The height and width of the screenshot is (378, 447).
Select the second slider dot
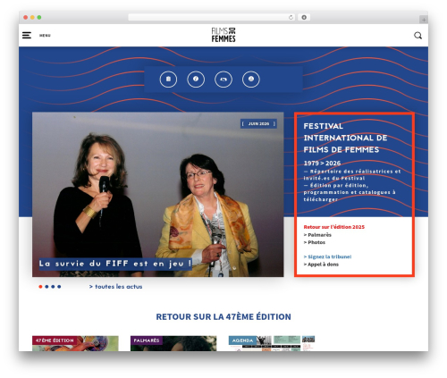46,287
